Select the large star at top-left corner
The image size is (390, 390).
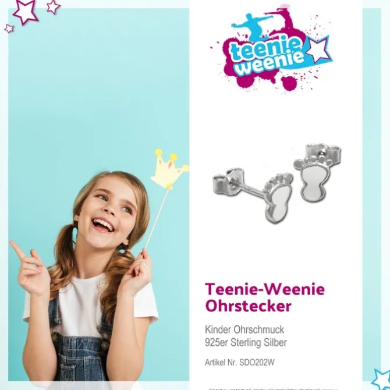(25, 11)
